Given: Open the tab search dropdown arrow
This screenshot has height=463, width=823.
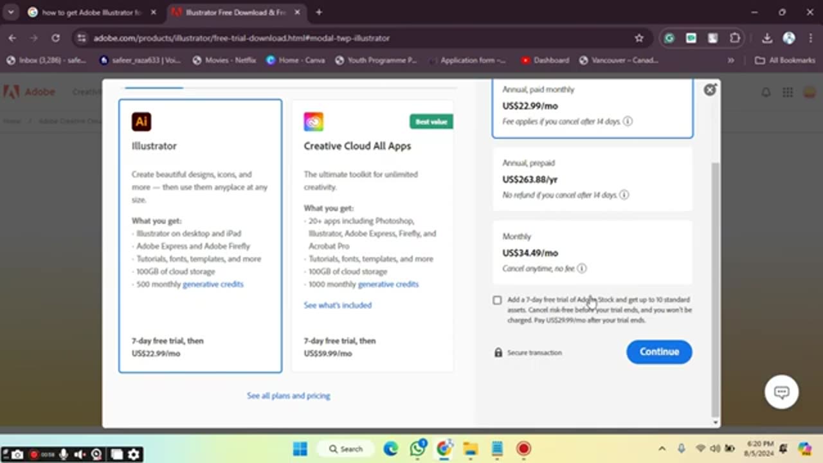Looking at the screenshot, I should (x=11, y=12).
